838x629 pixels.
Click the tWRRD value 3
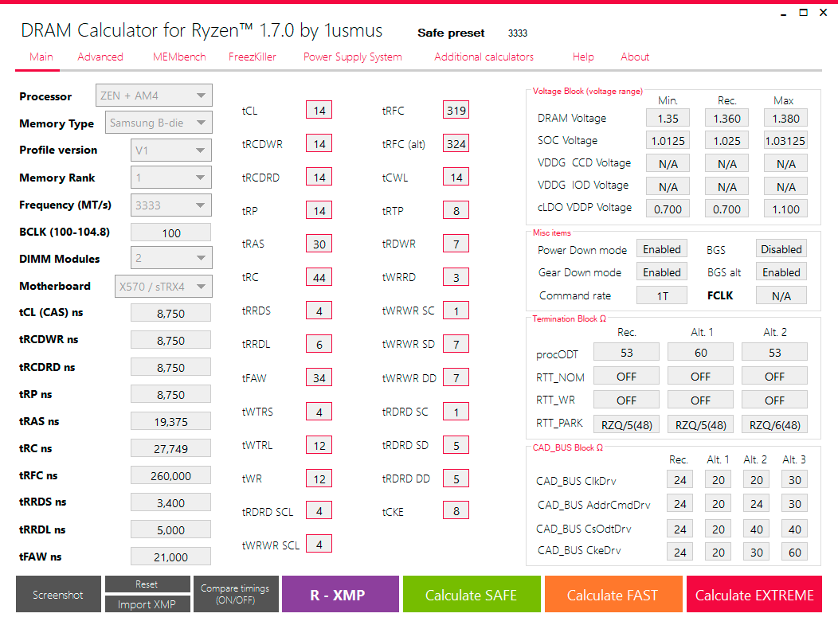(456, 277)
